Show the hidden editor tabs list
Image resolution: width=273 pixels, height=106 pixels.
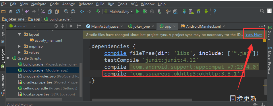[262, 26]
